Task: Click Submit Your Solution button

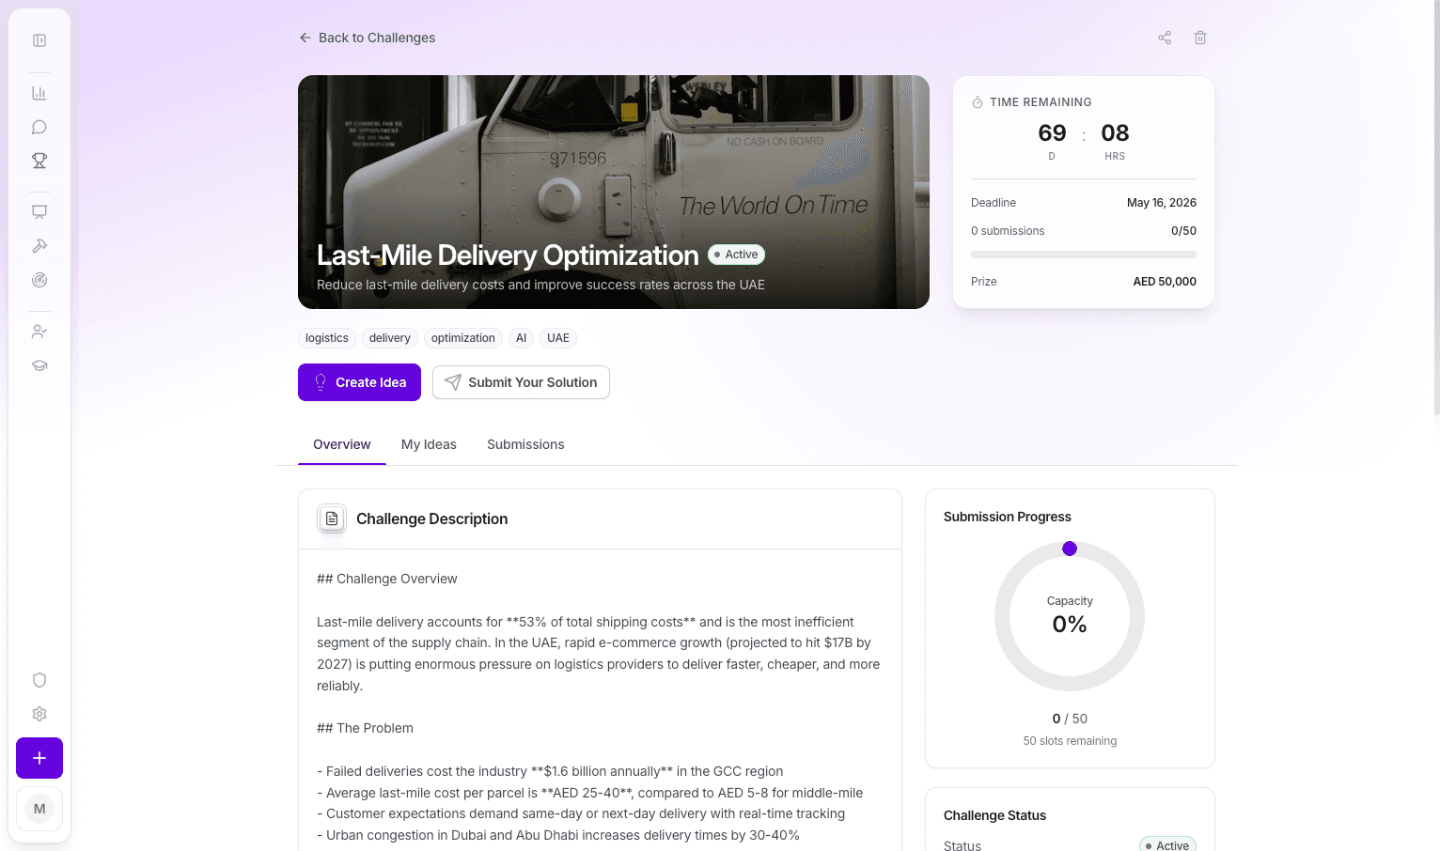Action: click(521, 382)
